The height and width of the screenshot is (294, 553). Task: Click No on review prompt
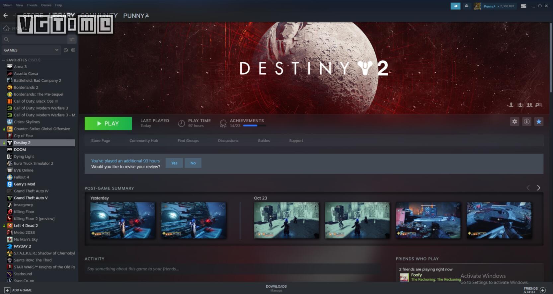[x=193, y=163]
